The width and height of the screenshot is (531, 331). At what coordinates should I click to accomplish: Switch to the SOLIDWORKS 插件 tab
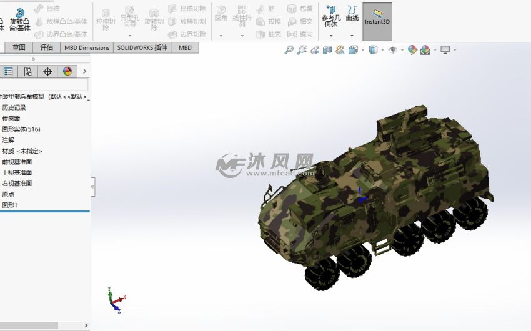[142, 47]
